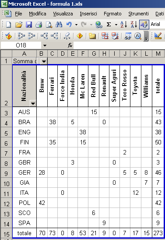Click the binoculars find icon
165x240 pixels.
coord(59,25)
